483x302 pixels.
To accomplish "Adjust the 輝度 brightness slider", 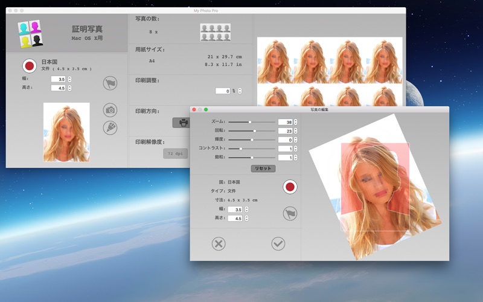I will [x=252, y=140].
